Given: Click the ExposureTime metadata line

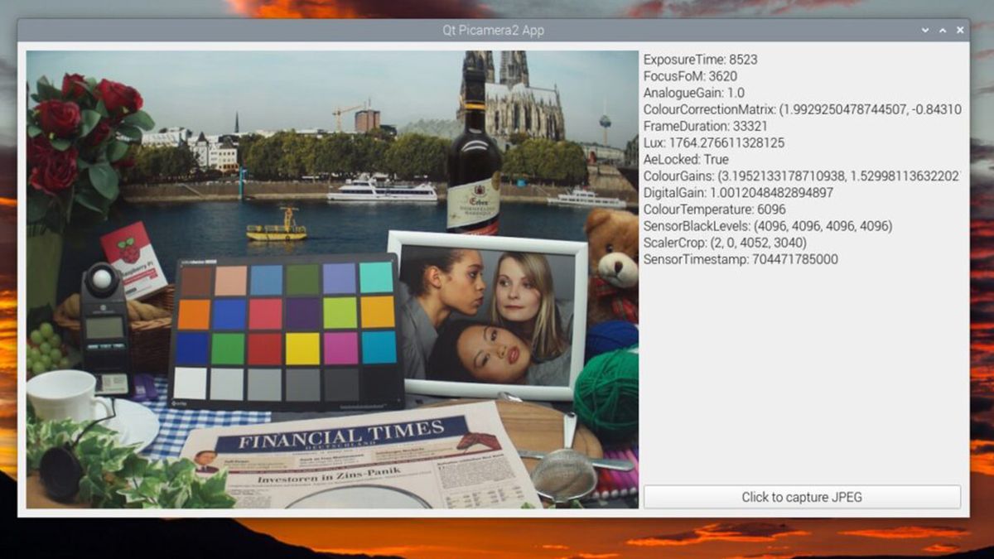Looking at the screenshot, I should [x=700, y=59].
